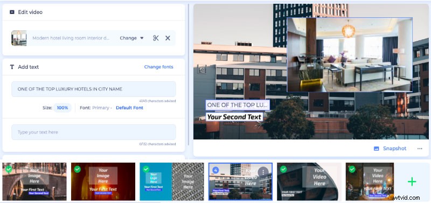
Task: Select 'Your Second Text' in the preview
Action: (x=234, y=117)
